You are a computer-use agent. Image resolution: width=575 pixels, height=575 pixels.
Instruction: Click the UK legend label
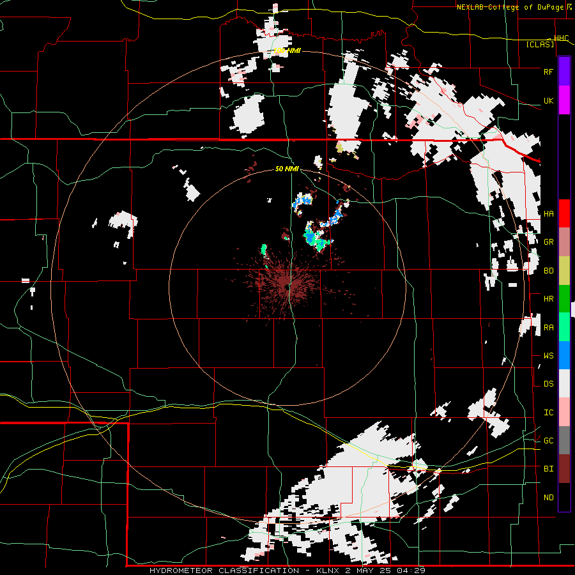pyautogui.click(x=548, y=100)
